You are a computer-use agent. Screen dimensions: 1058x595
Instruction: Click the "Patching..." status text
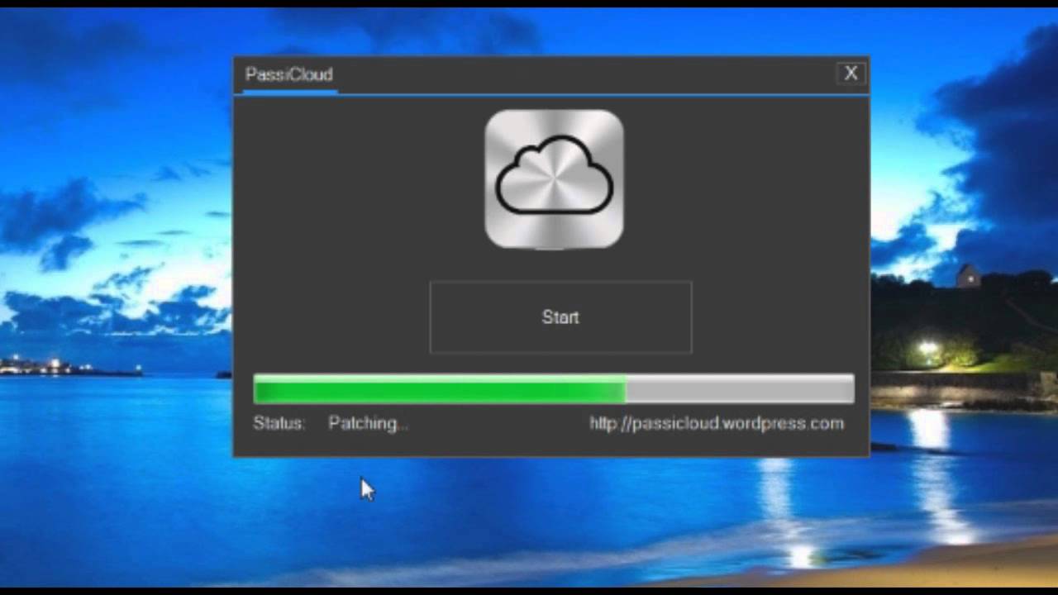(x=368, y=423)
